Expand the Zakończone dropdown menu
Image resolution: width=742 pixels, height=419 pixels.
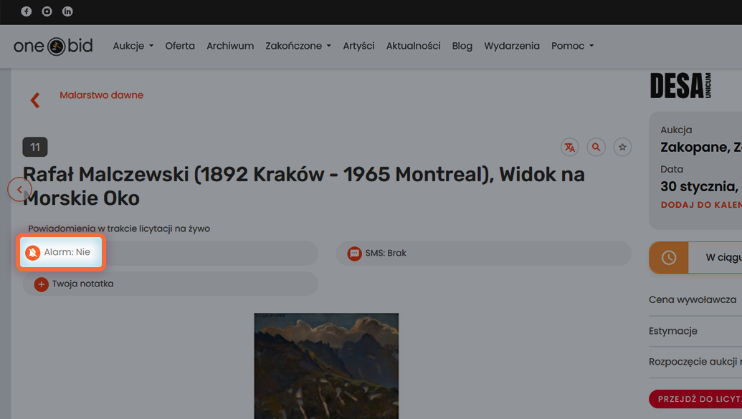(298, 46)
